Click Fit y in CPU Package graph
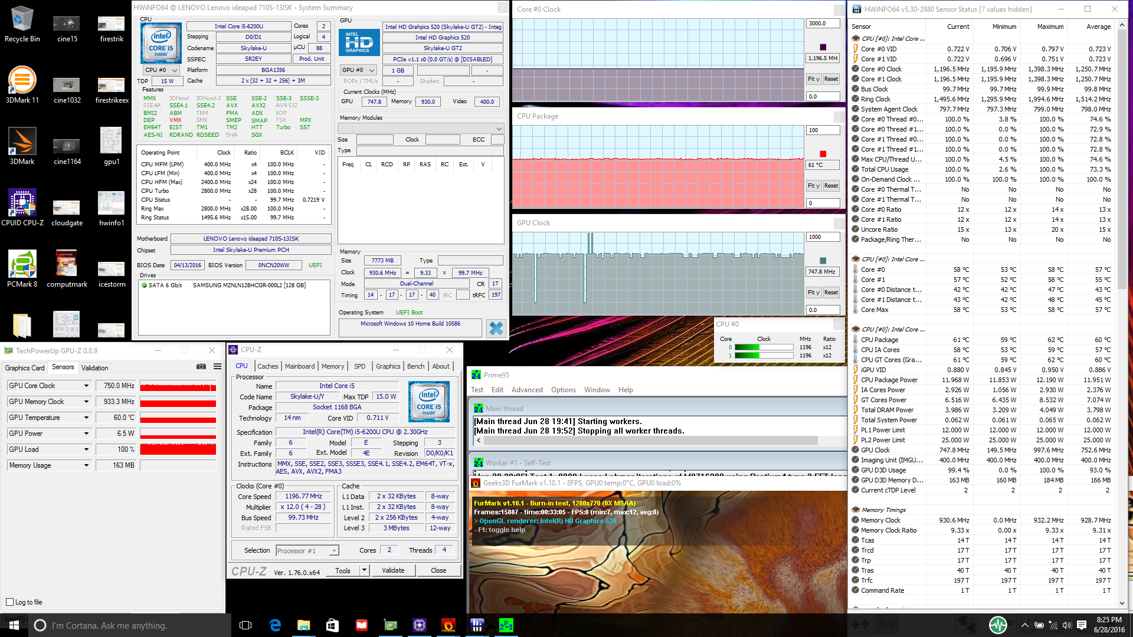 pyautogui.click(x=814, y=186)
